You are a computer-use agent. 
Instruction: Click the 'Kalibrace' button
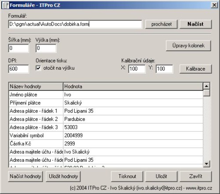point(195,69)
